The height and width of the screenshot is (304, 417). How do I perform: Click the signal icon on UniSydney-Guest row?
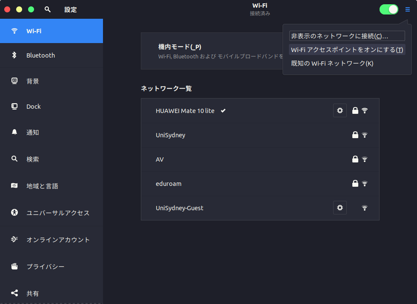pos(365,208)
